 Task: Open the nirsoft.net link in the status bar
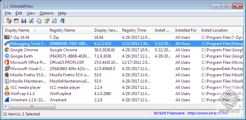pyautogui.click(x=208, y=113)
